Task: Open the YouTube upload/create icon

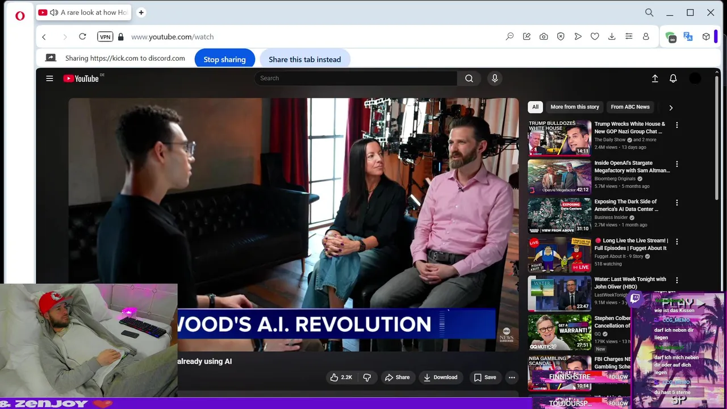Action: click(x=655, y=78)
